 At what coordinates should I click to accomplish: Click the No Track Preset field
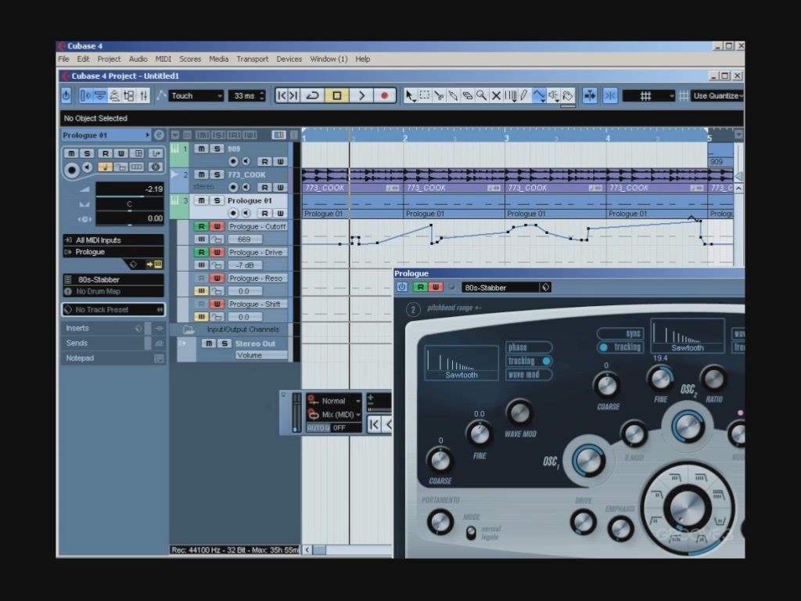pyautogui.click(x=113, y=310)
